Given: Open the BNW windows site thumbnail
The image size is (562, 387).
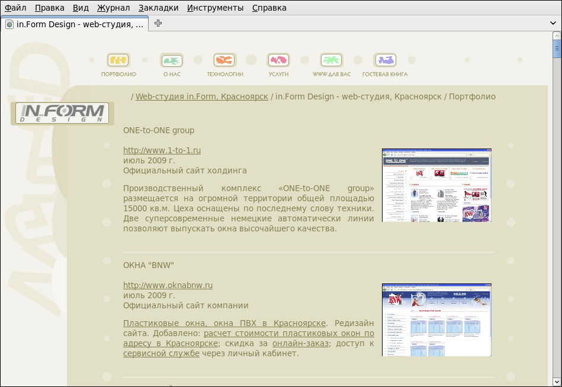Looking at the screenshot, I should click(436, 320).
